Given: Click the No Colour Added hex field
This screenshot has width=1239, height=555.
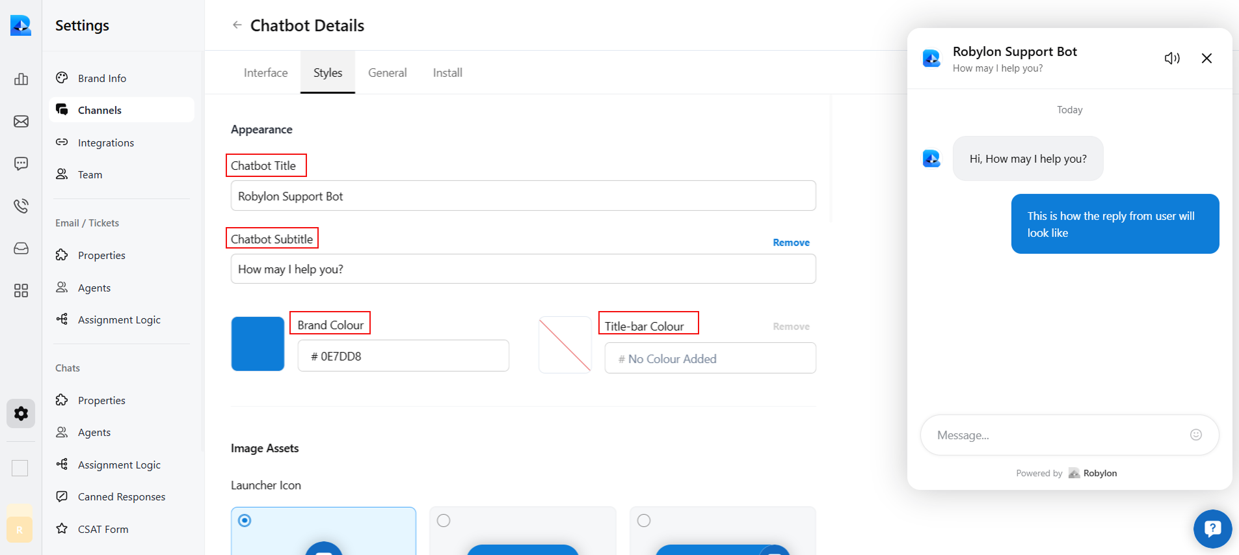Looking at the screenshot, I should click(710, 359).
